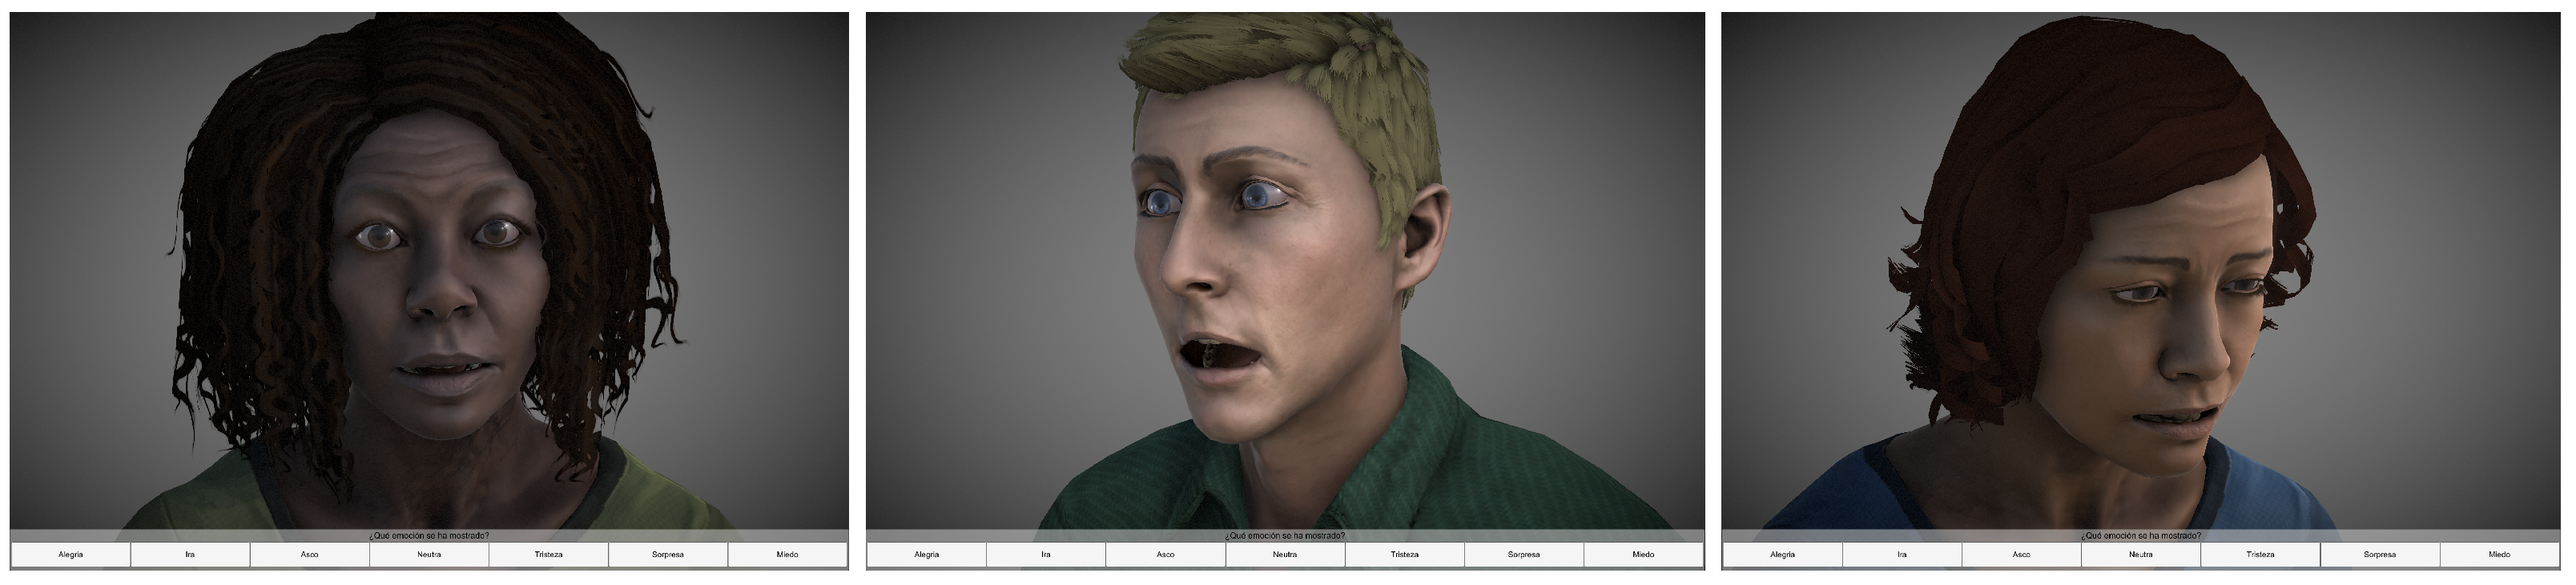Pick Miedo under the blond man

point(1644,554)
